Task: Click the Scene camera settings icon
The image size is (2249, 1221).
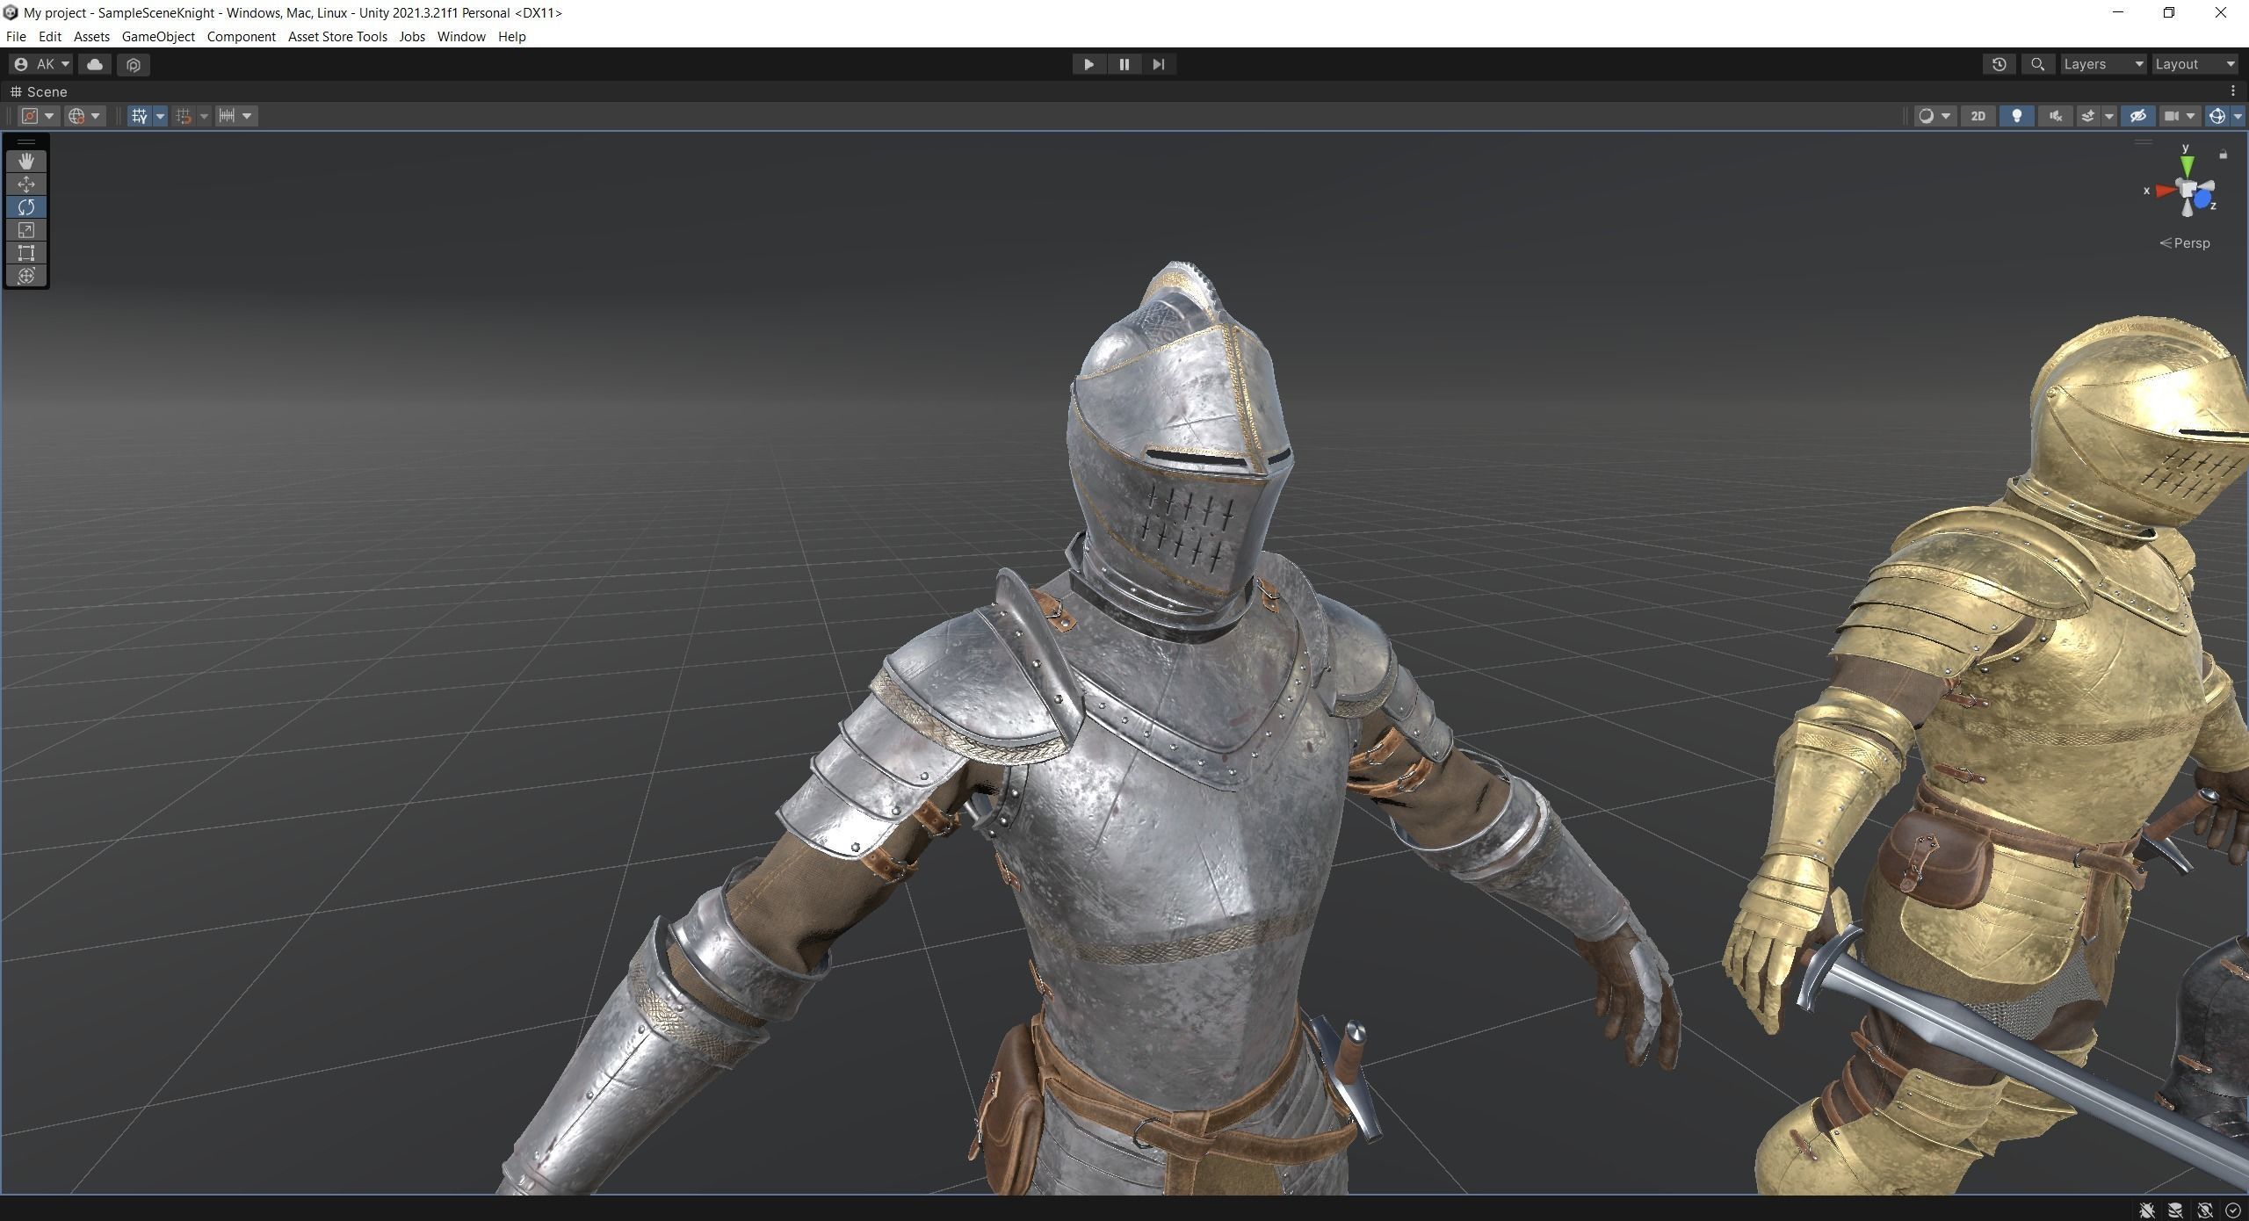Action: [2172, 116]
